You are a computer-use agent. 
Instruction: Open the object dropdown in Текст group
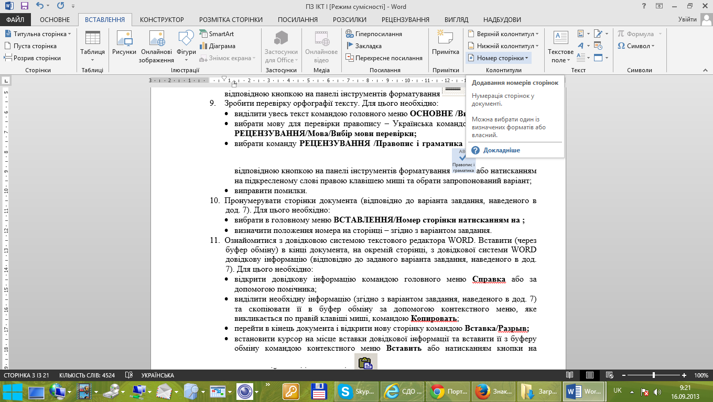coord(601,58)
